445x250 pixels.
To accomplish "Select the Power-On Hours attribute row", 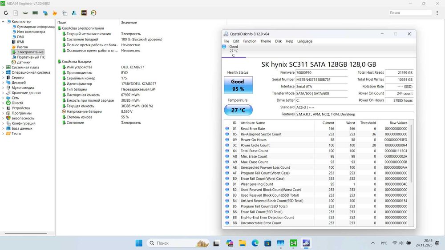I will tap(317, 140).
